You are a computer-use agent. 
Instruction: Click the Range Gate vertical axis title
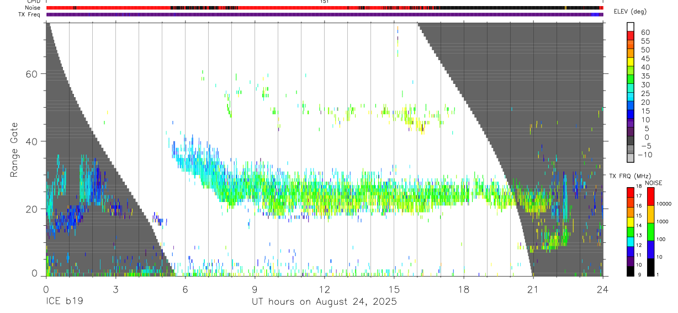pos(13,150)
